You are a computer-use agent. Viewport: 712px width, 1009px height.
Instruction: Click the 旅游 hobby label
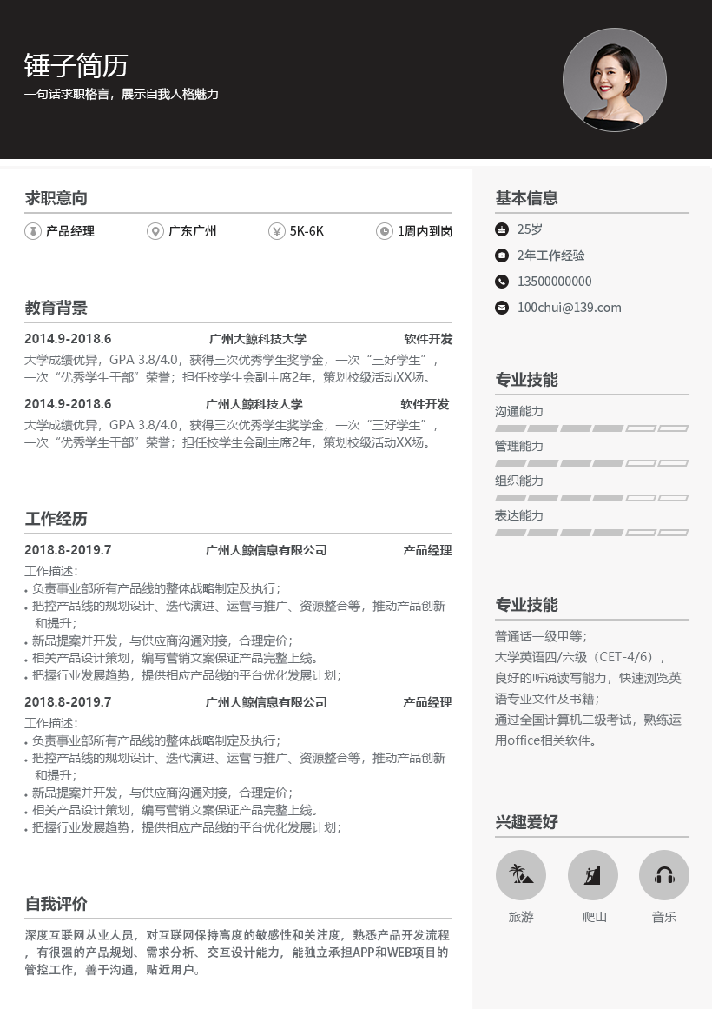pos(521,917)
